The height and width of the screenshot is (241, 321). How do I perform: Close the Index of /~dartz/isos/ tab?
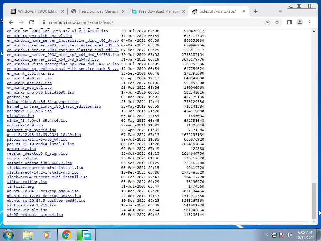(x=244, y=11)
